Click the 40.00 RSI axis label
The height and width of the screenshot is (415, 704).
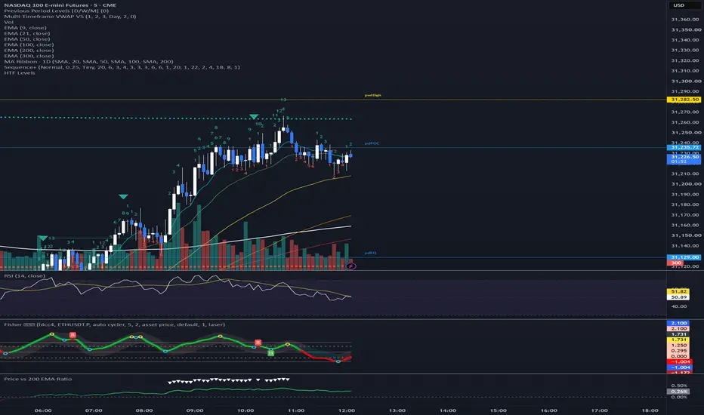(x=679, y=306)
